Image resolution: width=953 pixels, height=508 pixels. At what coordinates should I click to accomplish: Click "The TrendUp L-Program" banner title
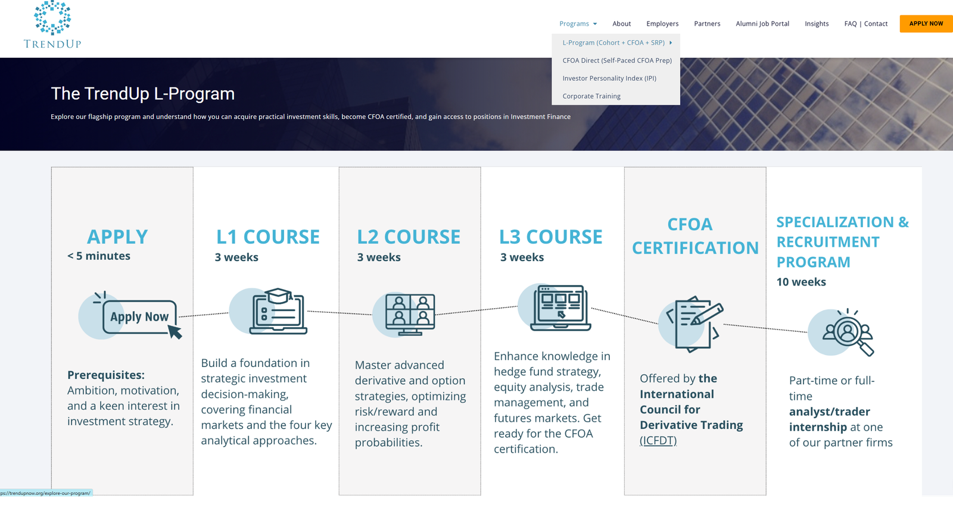click(x=143, y=93)
